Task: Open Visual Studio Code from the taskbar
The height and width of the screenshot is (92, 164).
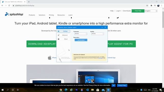Action: (x=87, y=90)
